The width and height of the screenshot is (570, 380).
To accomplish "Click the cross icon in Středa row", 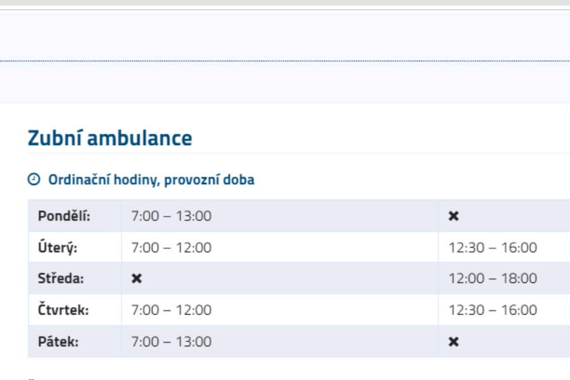I will 136,279.
